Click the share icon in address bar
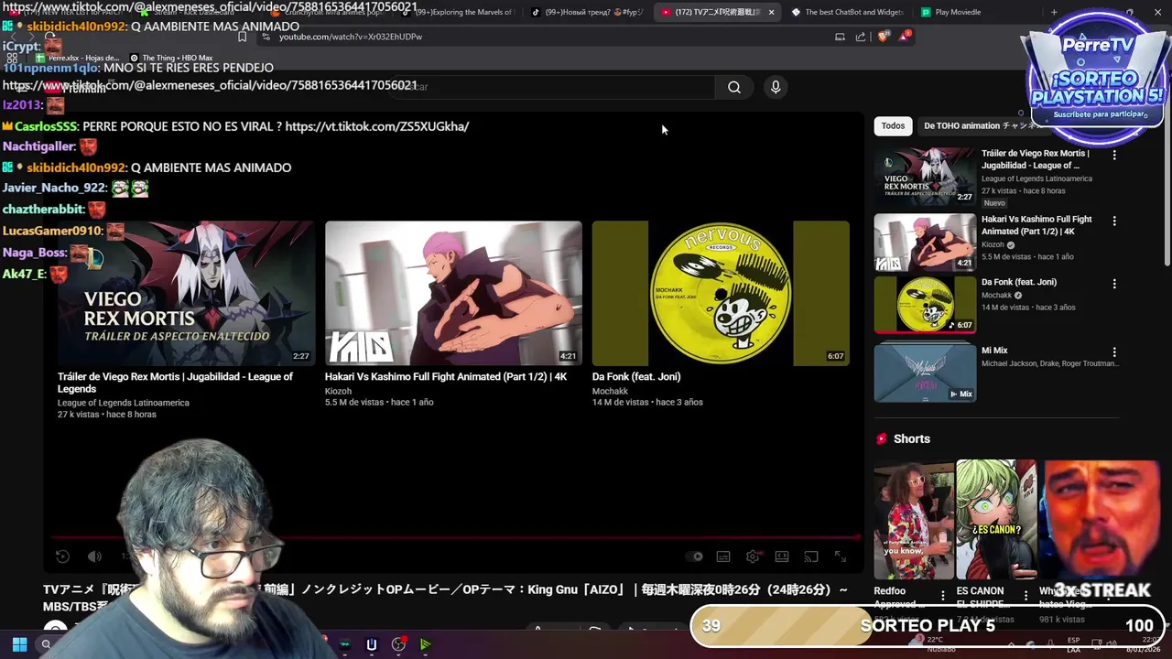Viewport: 1172px width, 659px height. (861, 37)
